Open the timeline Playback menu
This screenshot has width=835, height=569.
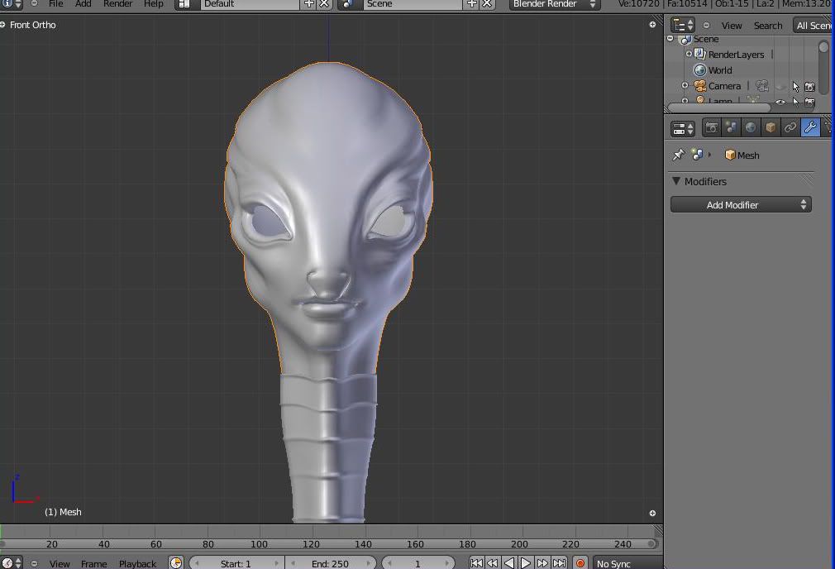tap(137, 563)
